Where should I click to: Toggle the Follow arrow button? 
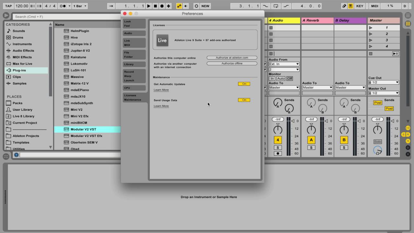tap(111, 6)
